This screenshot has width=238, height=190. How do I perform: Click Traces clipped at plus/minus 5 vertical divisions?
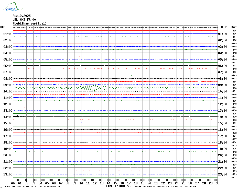click(x=165, y=186)
